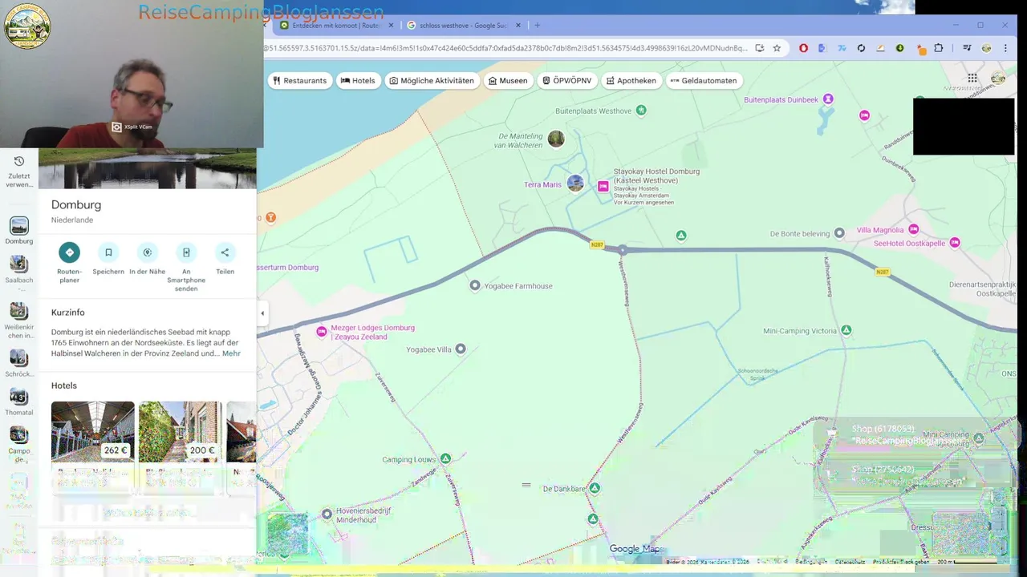Click the red Opera-style extension icon
1027x577 pixels.
[803, 48]
